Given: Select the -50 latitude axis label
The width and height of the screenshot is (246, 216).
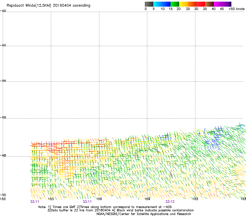Looking at the screenshot, I should point(3,195).
